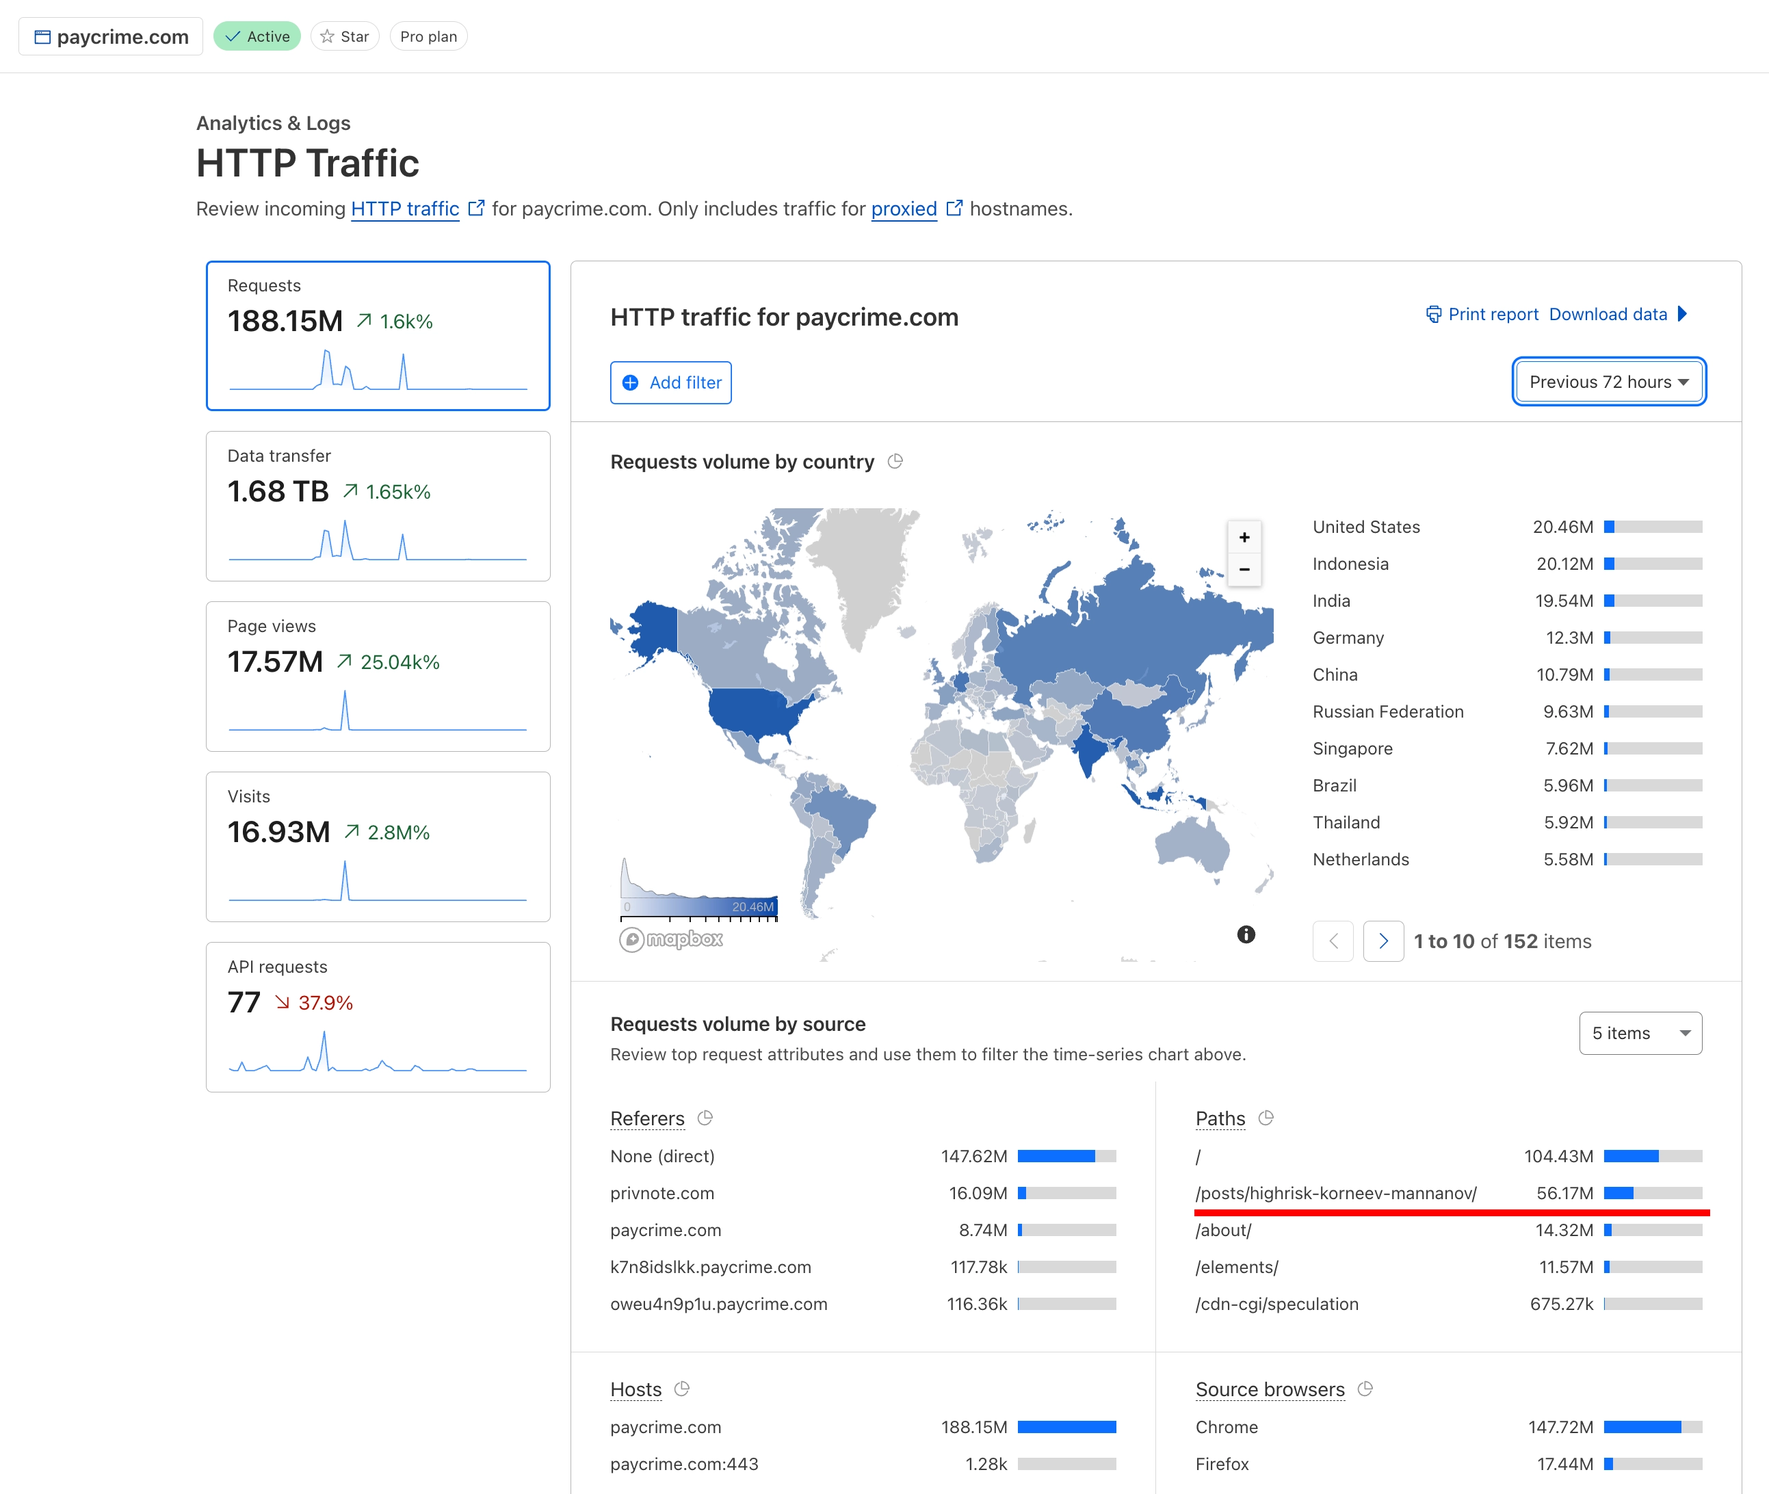Click the clock icon beside Source browsers
1769x1494 pixels.
pyautogui.click(x=1365, y=1389)
